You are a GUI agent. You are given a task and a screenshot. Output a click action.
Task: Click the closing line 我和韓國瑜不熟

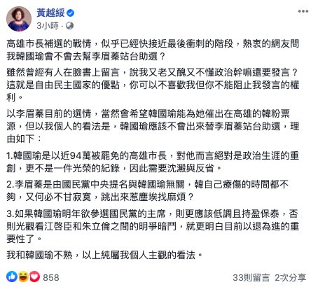click(x=104, y=255)
